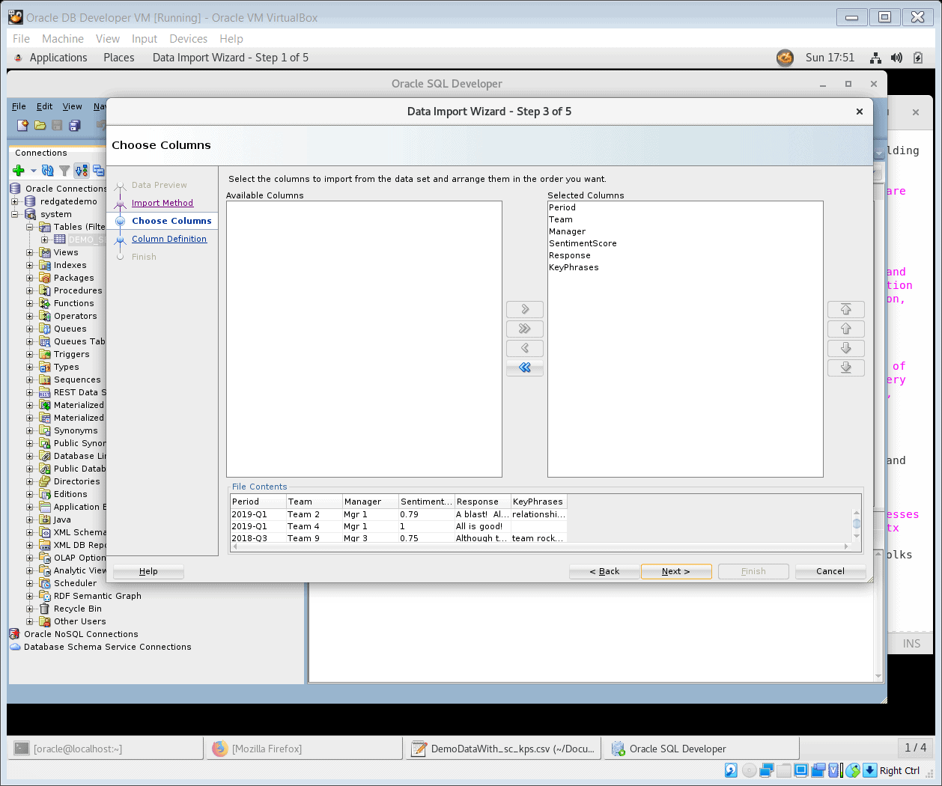Go to the Import Method wizard step

(162, 203)
